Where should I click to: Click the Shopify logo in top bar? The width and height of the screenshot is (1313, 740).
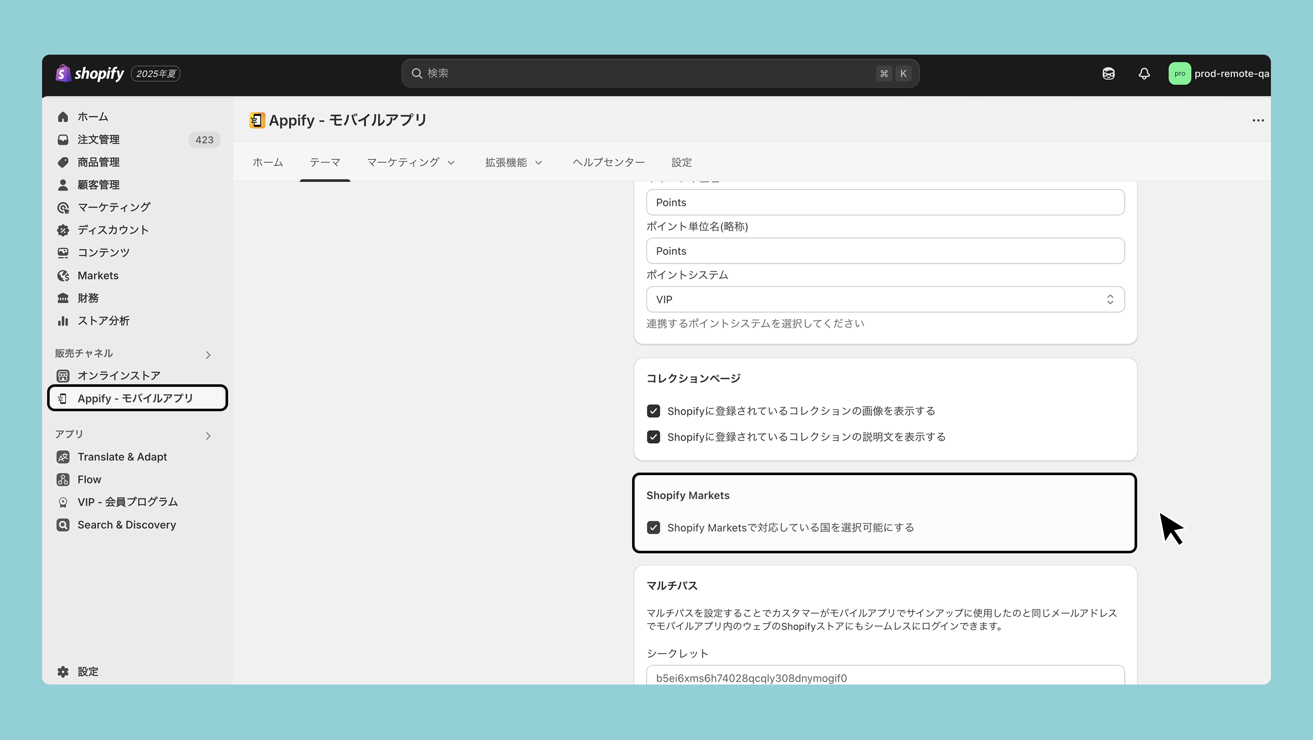point(91,73)
